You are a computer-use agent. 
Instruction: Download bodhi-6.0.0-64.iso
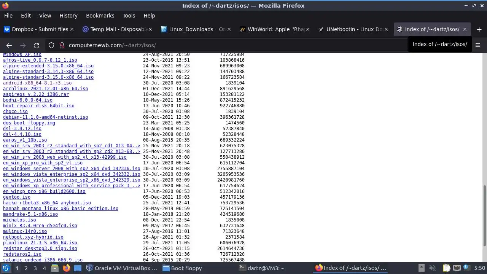coord(28,100)
